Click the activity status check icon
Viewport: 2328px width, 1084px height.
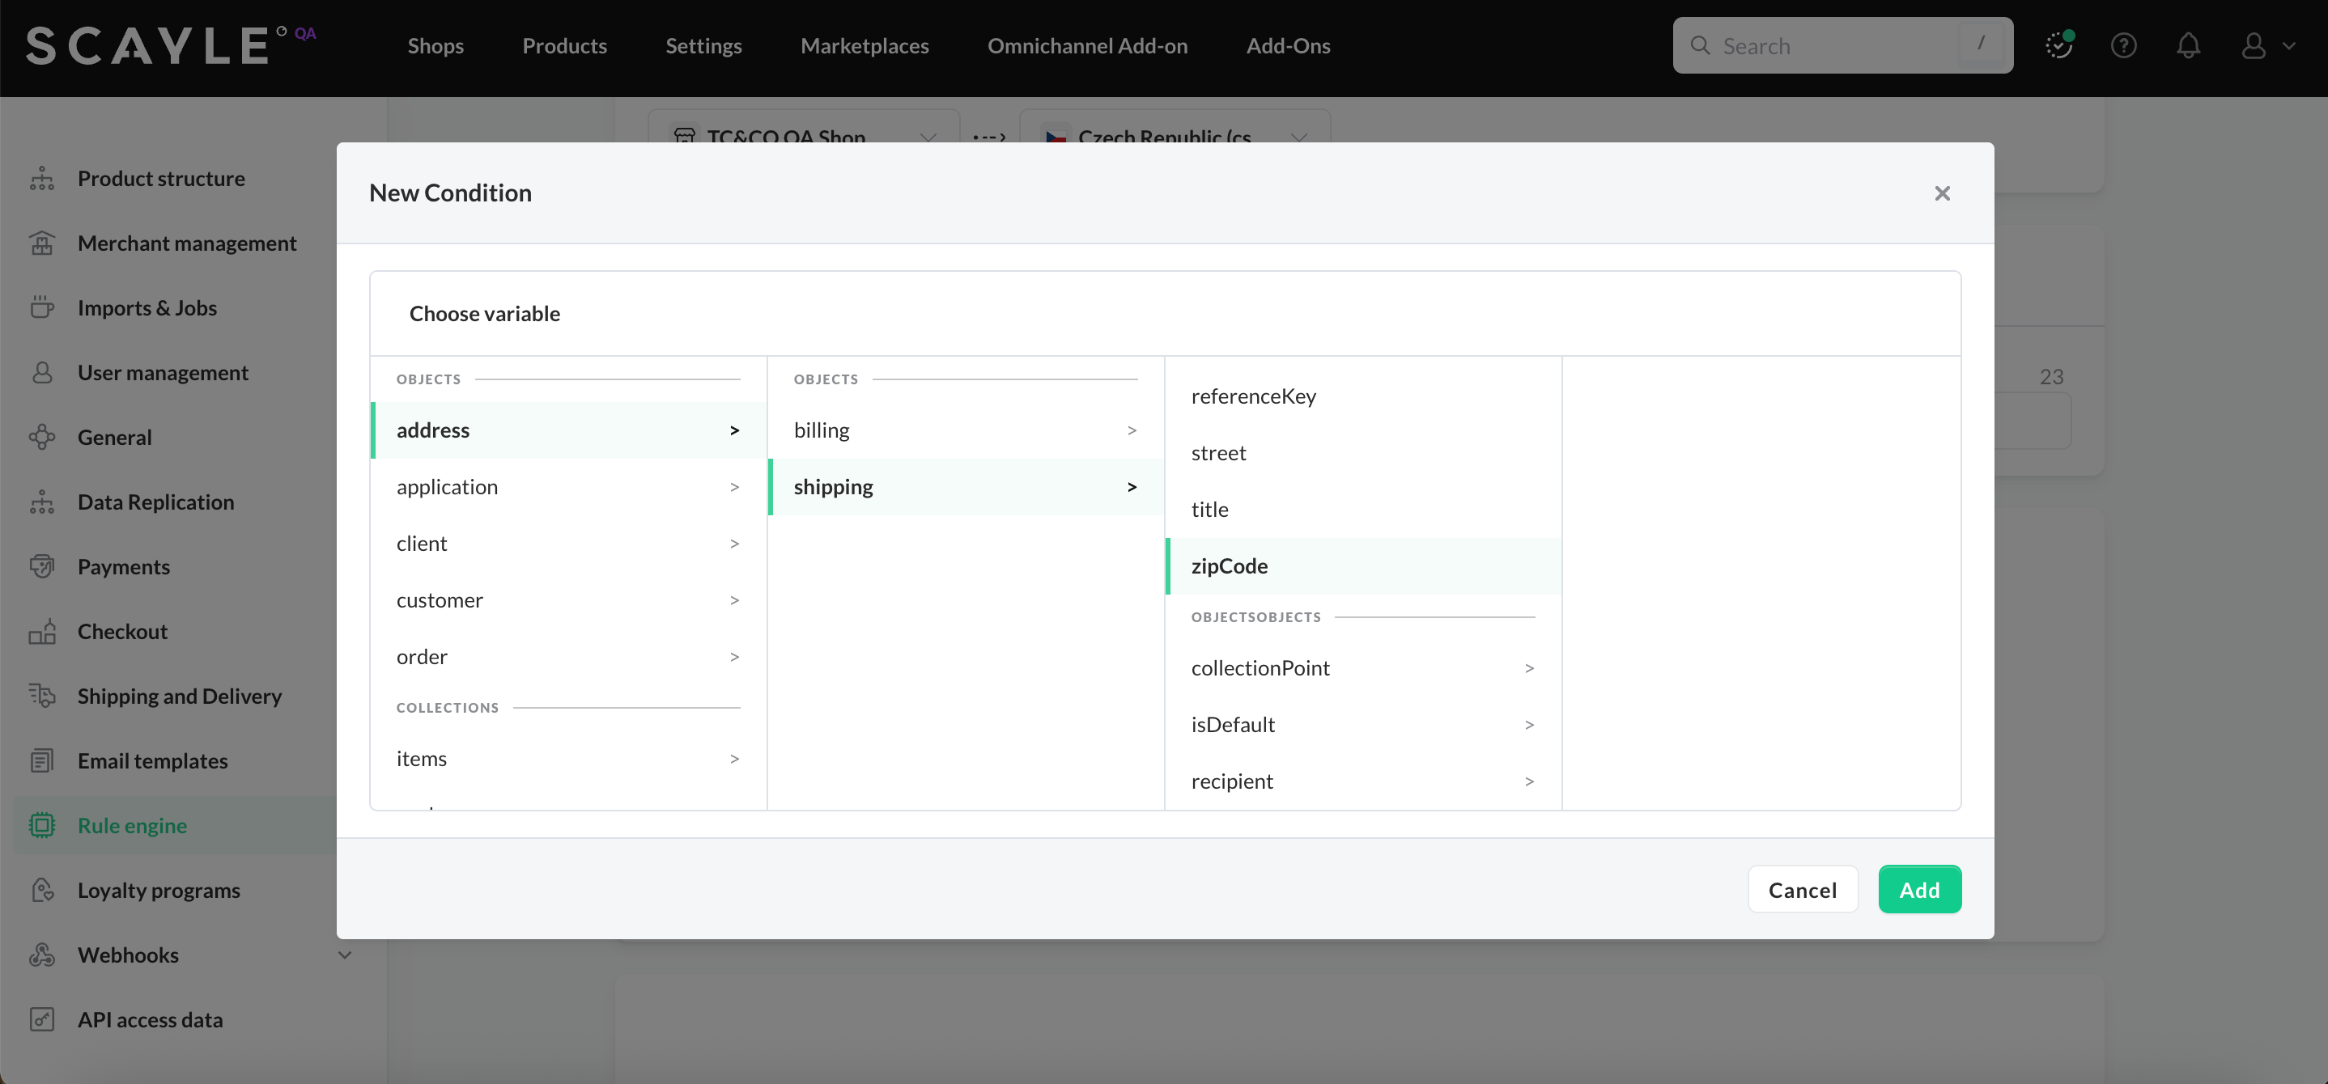[2058, 45]
